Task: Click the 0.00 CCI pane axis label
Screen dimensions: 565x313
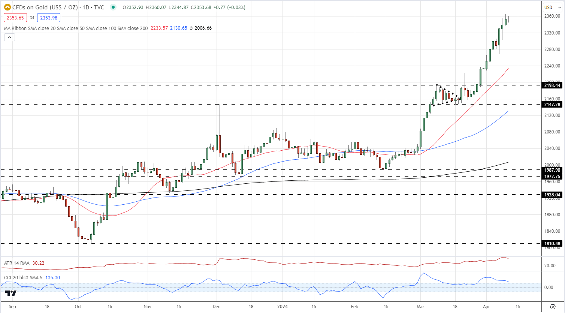Action: tap(549, 288)
